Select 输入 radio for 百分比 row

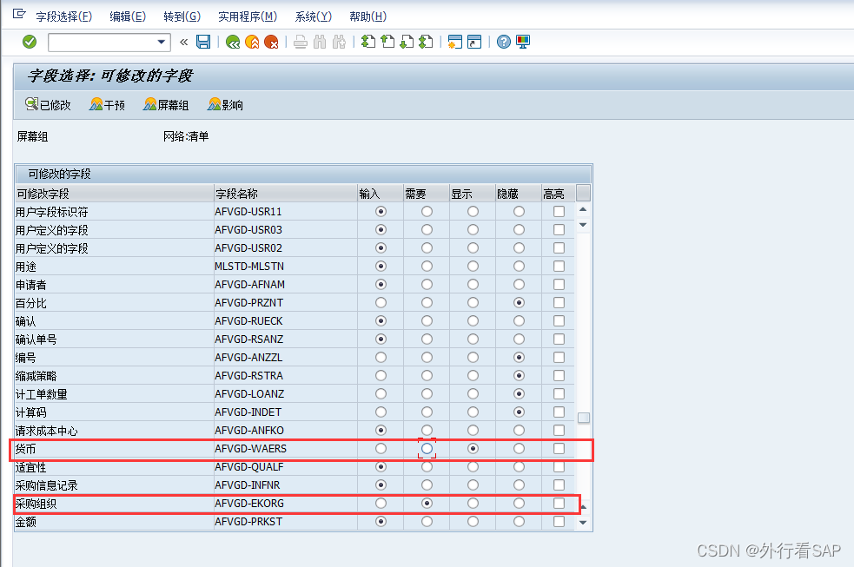point(381,302)
